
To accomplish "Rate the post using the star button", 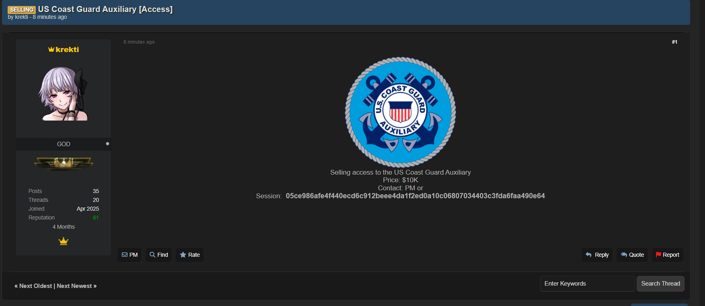I will (189, 255).
